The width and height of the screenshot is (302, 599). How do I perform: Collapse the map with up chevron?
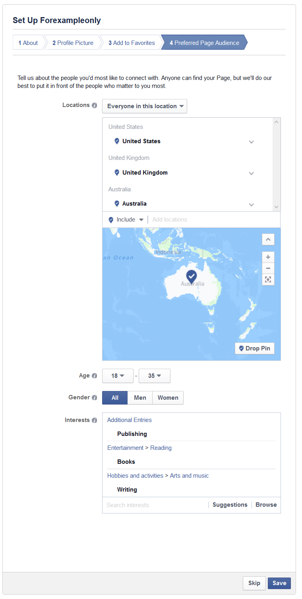pos(268,239)
